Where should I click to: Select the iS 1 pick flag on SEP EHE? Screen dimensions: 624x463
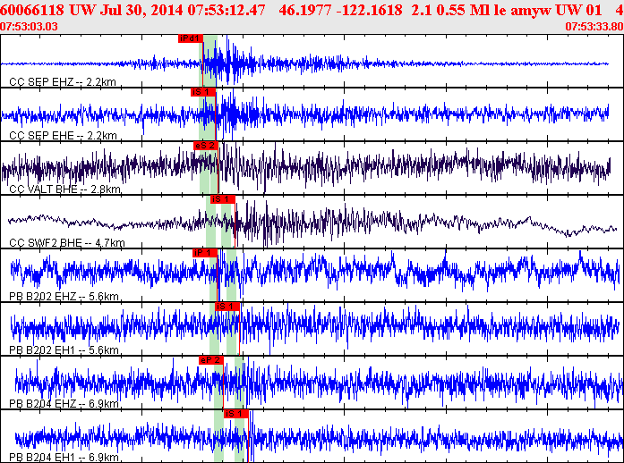coord(203,92)
